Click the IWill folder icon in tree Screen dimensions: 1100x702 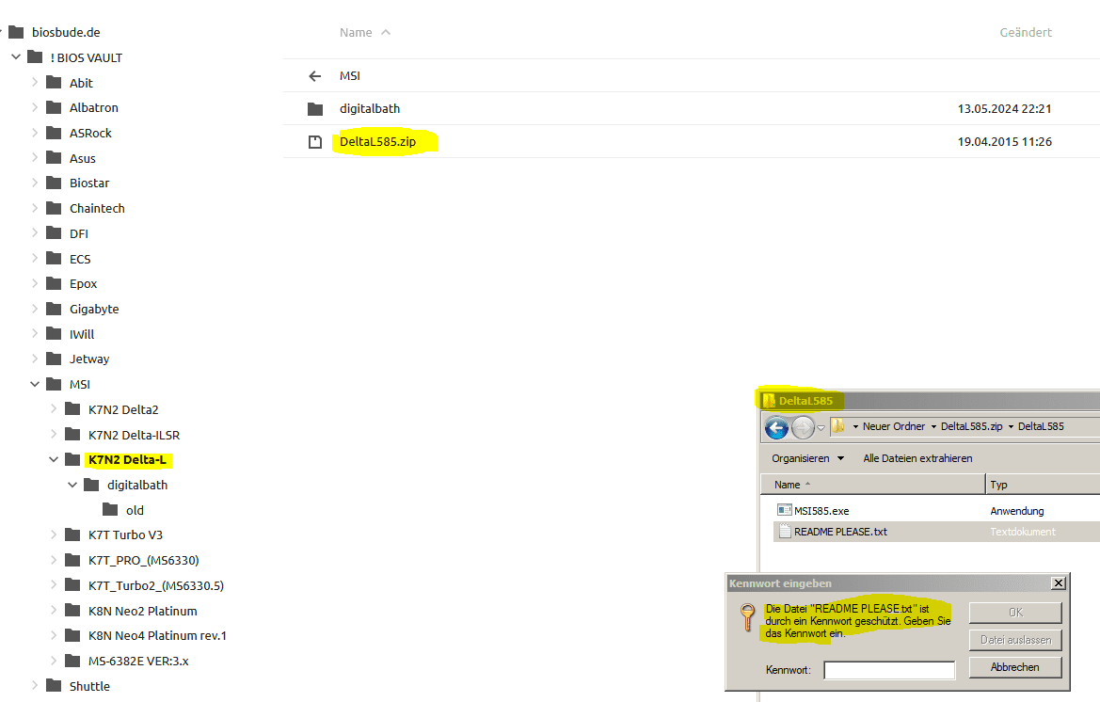coord(54,333)
